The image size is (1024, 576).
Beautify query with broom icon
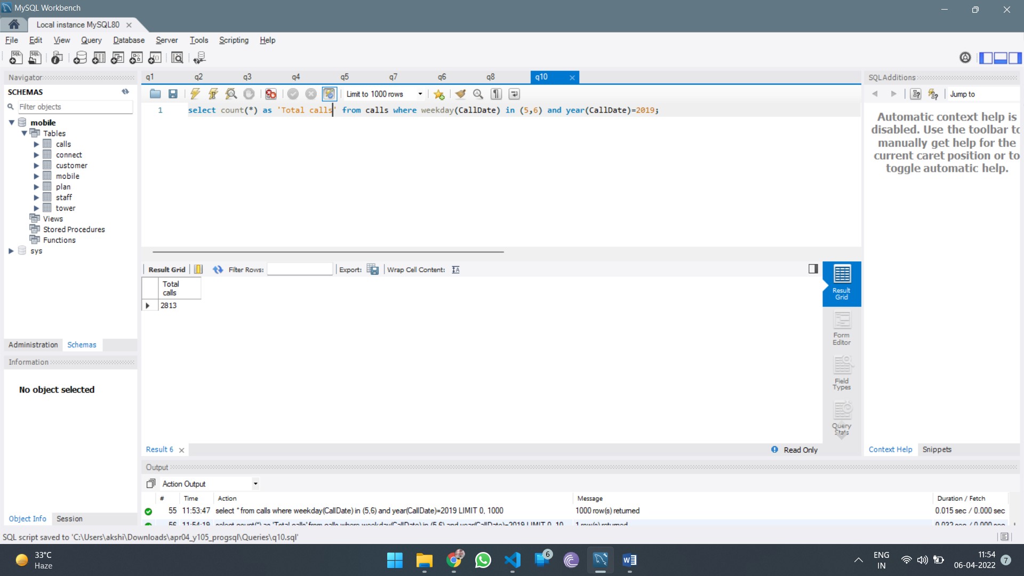460,94
